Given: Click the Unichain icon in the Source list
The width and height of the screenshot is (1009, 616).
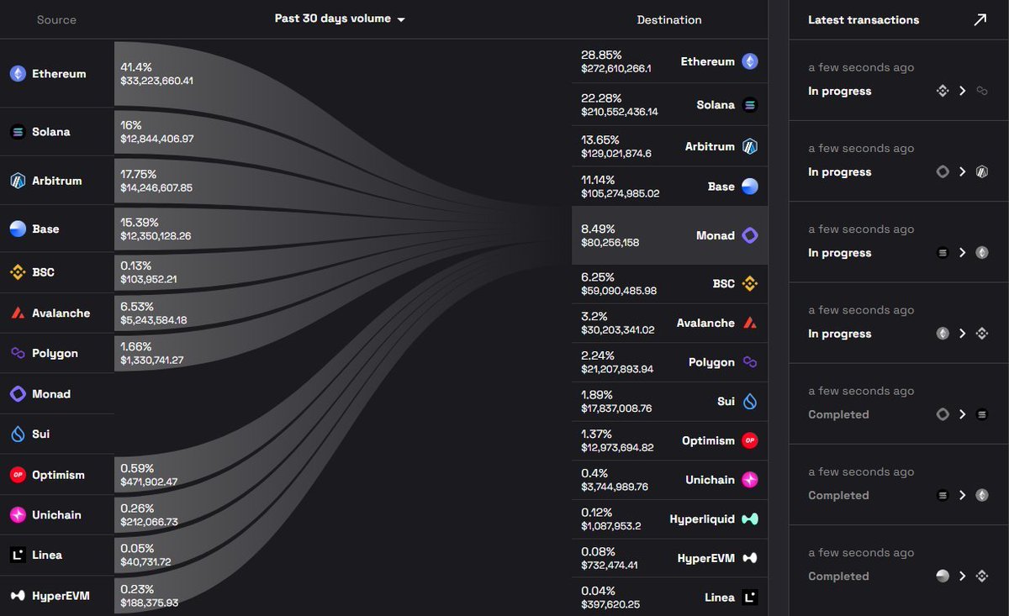Looking at the screenshot, I should click(18, 514).
